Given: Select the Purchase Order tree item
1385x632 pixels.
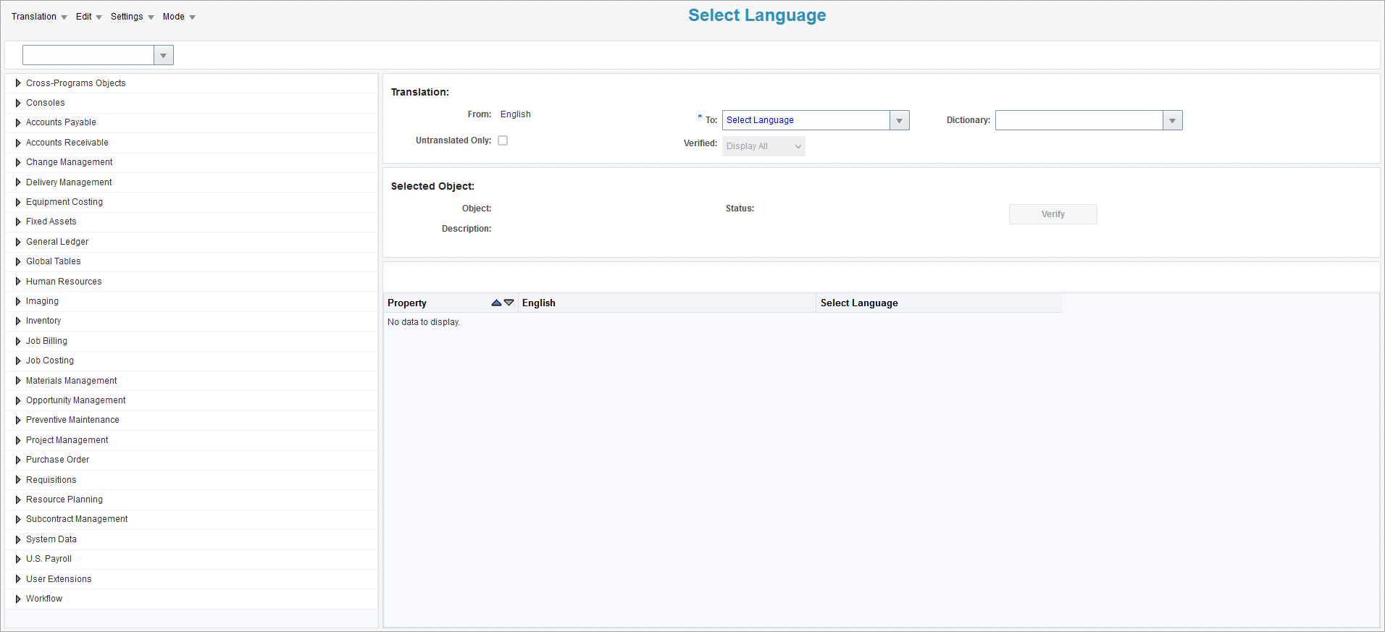Looking at the screenshot, I should pos(57,460).
